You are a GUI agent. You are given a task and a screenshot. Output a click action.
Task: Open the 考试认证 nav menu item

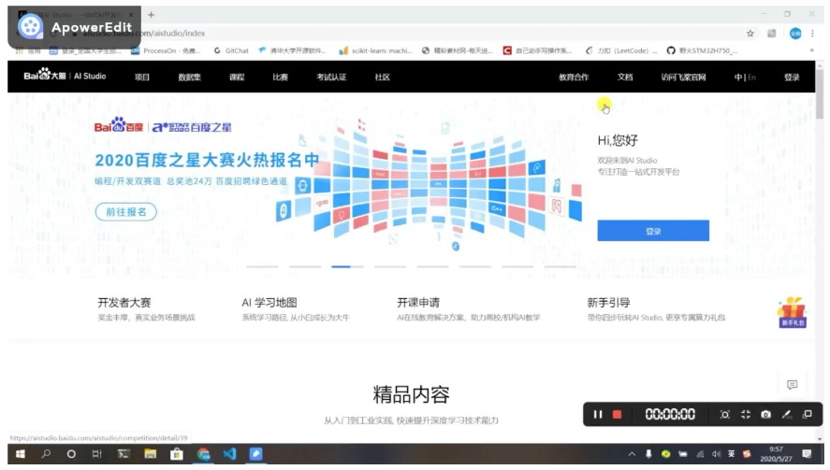coord(331,78)
